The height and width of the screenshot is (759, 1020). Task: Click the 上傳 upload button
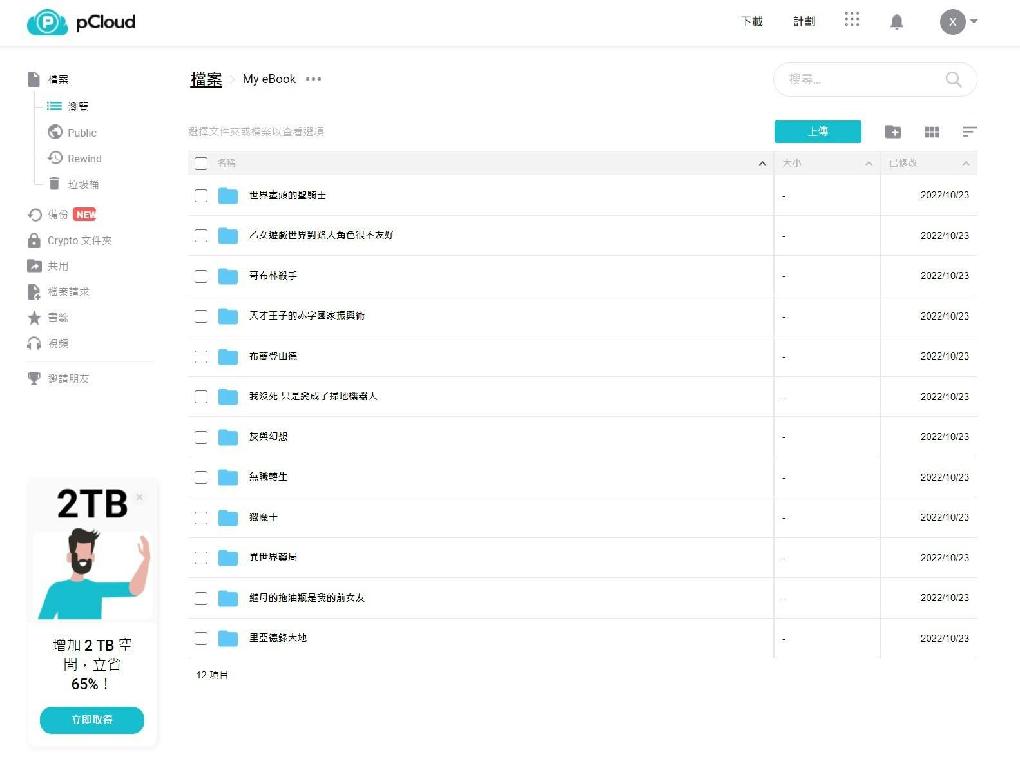coord(818,131)
